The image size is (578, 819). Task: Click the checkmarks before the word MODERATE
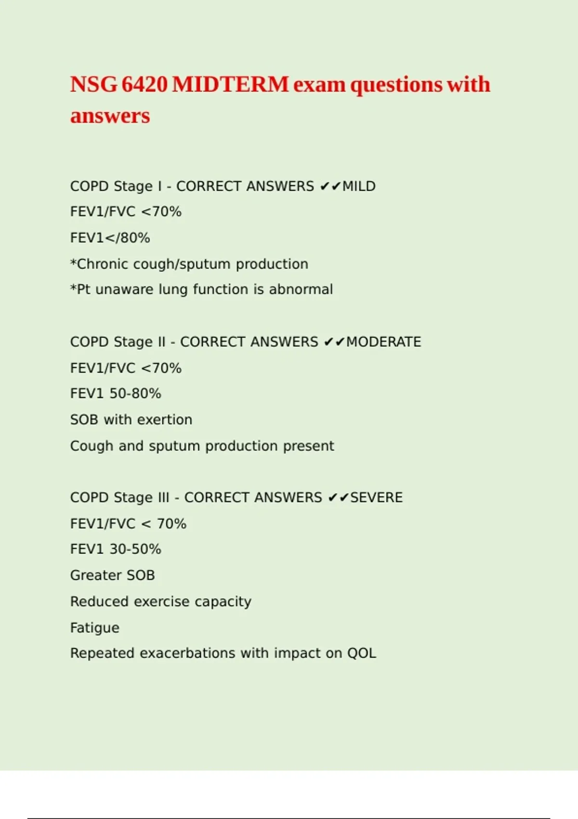point(334,342)
